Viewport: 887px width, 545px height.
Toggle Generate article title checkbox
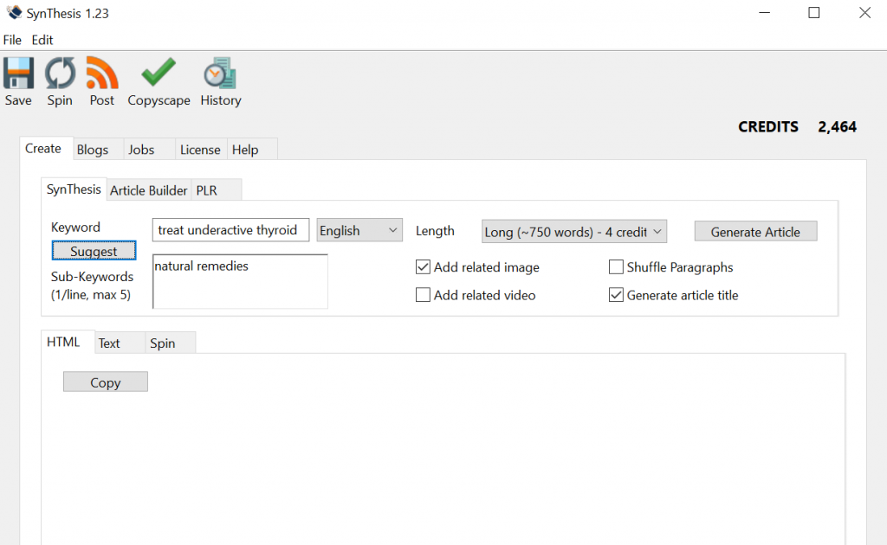[616, 295]
